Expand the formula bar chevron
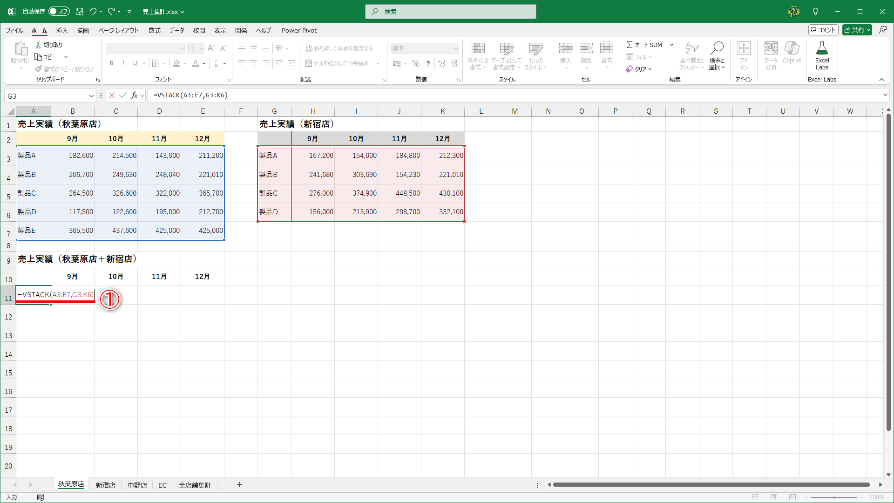Screen dimensions: 894x503 pyautogui.click(x=885, y=95)
